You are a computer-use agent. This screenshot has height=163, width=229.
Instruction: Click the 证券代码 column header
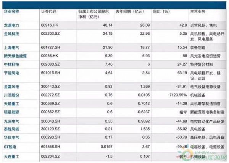pos(49,11)
